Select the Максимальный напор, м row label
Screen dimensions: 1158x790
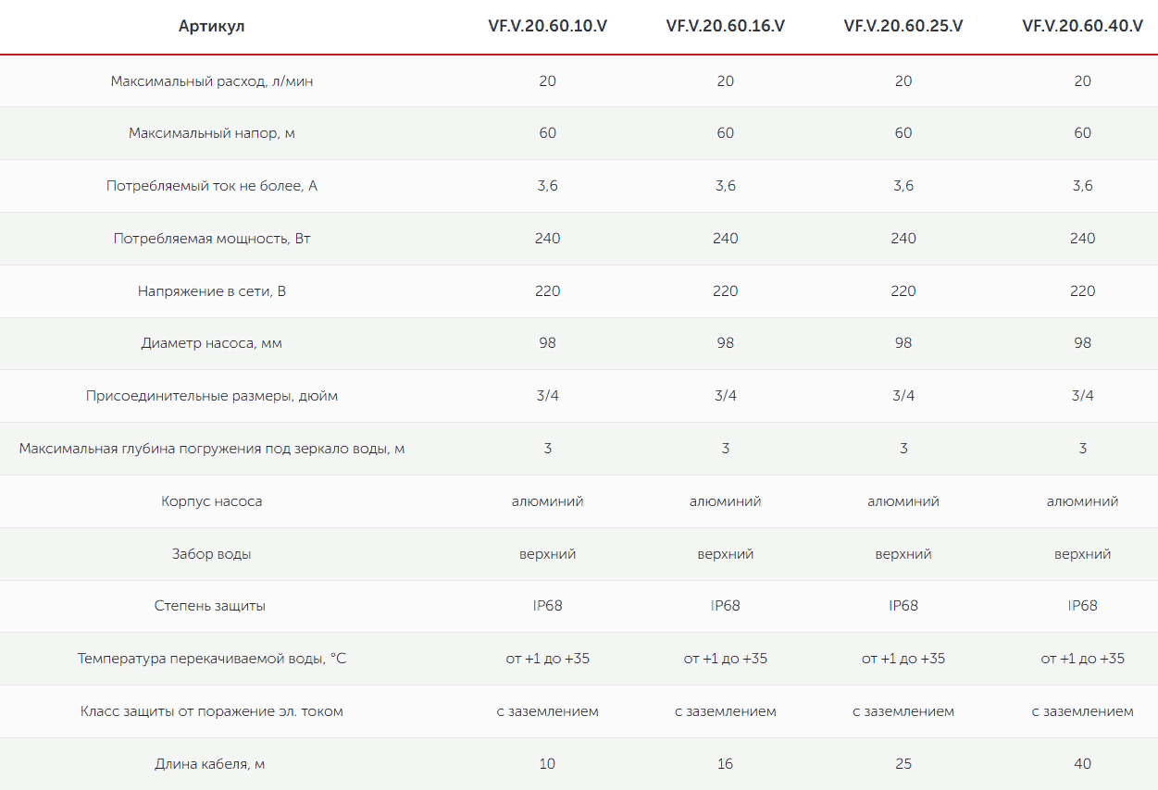tap(212, 133)
